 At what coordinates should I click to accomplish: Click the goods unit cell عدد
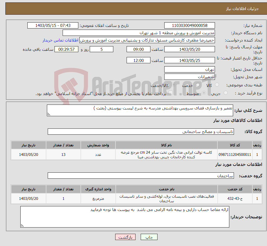point(98,154)
